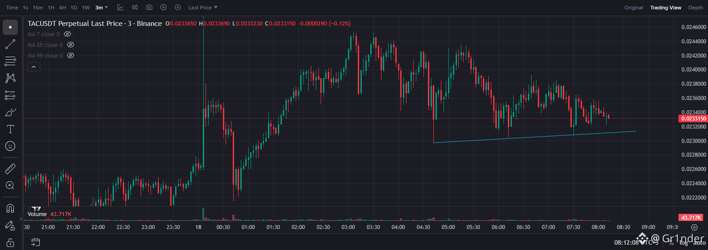Toggle auto price scale

[699, 242]
